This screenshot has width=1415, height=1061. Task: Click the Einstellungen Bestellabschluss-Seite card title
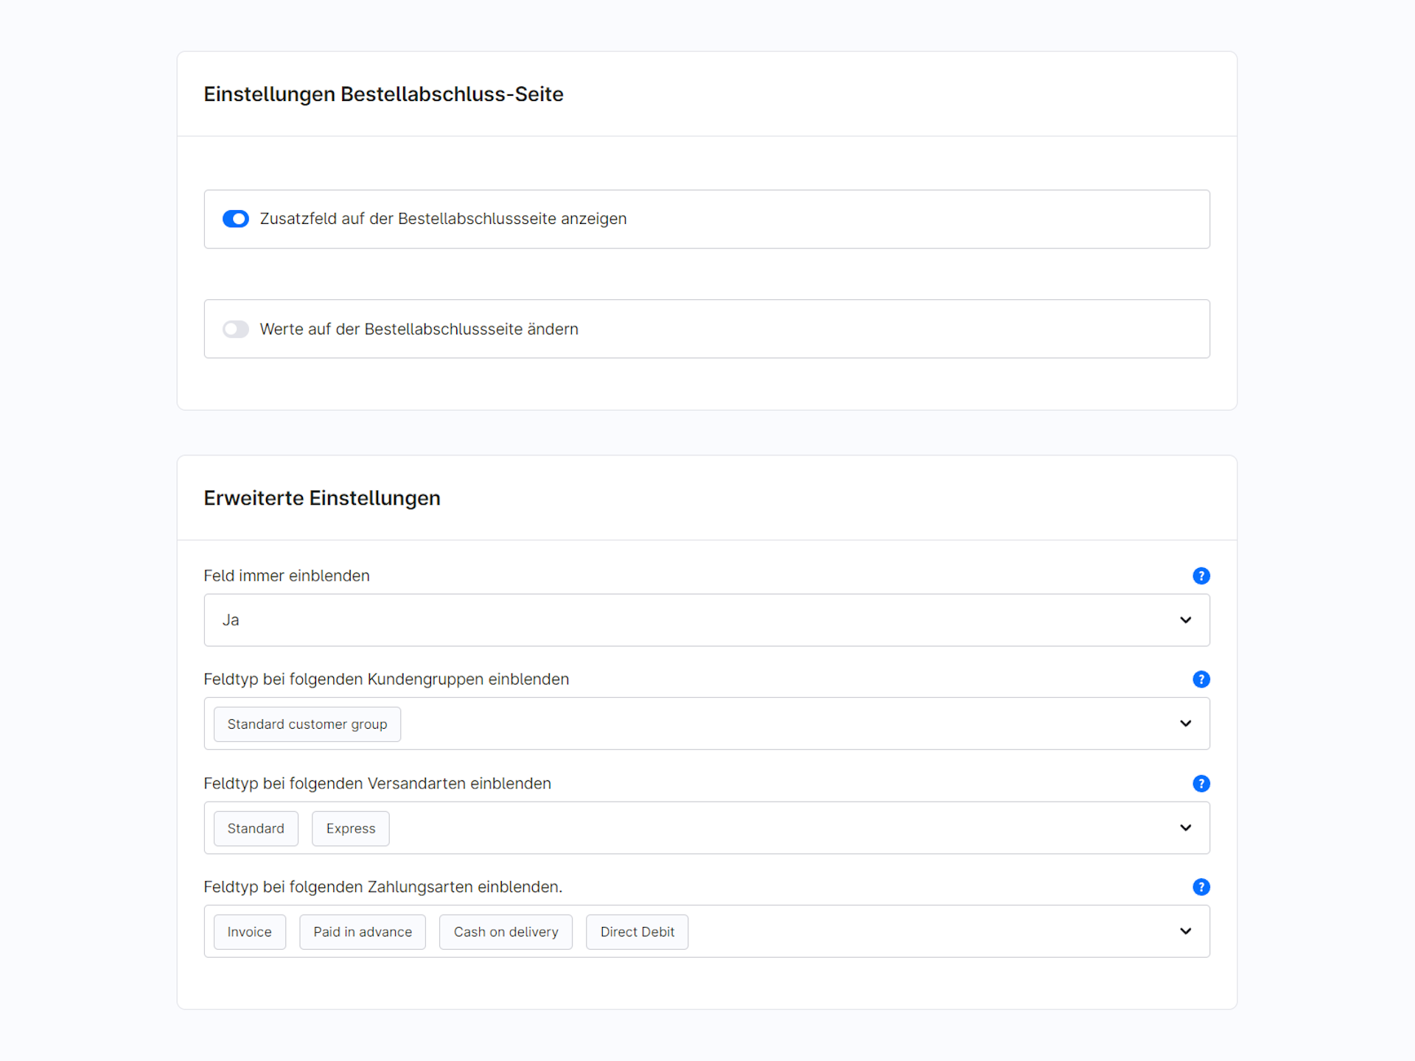pos(383,94)
